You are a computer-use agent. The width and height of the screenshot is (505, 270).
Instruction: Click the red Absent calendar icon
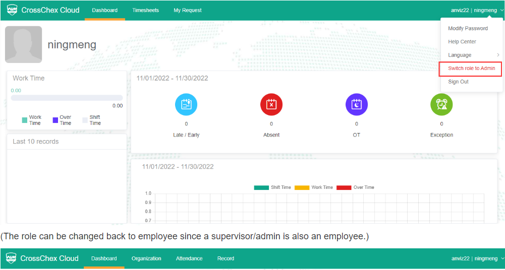tap(271, 104)
